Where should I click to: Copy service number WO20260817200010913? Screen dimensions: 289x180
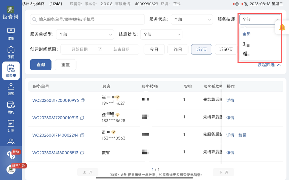click(x=82, y=118)
